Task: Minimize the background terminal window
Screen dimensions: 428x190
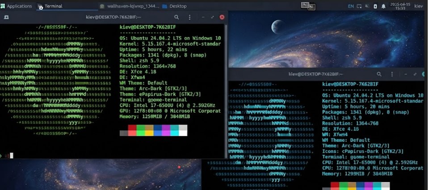Action: click(406, 74)
